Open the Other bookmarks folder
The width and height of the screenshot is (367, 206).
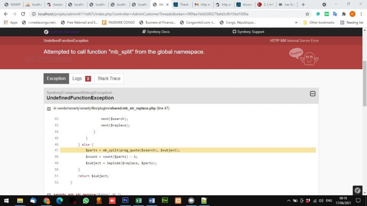319,22
